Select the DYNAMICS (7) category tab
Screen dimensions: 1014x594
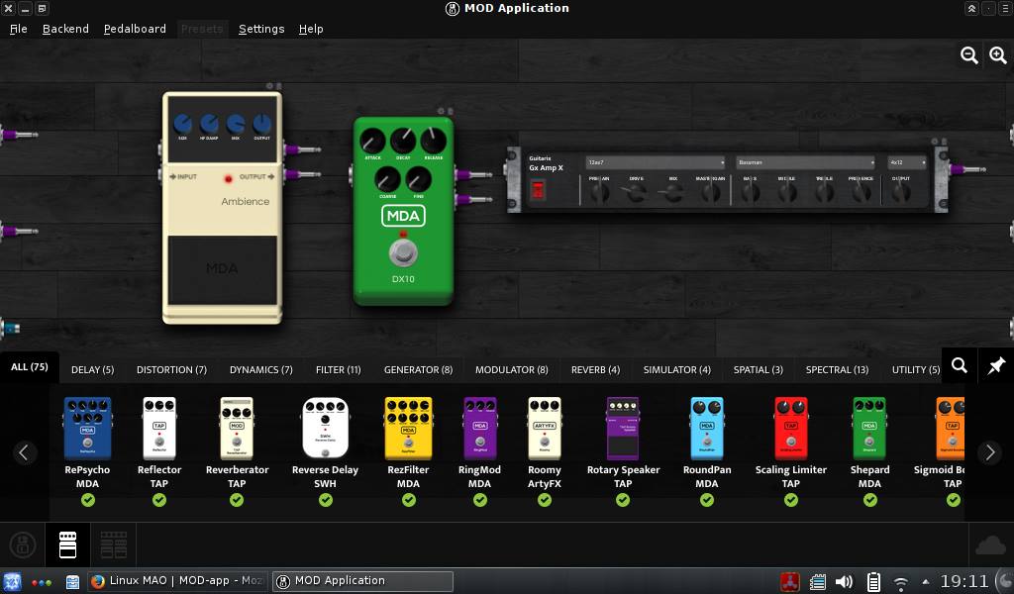click(x=260, y=369)
